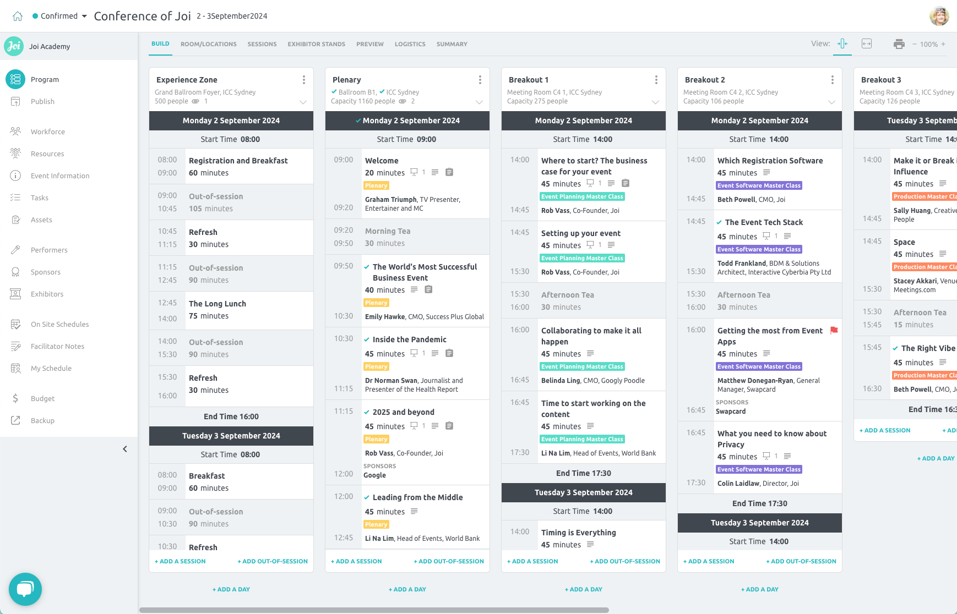
Task: Switch to the SESSIONS tab
Action: point(262,44)
